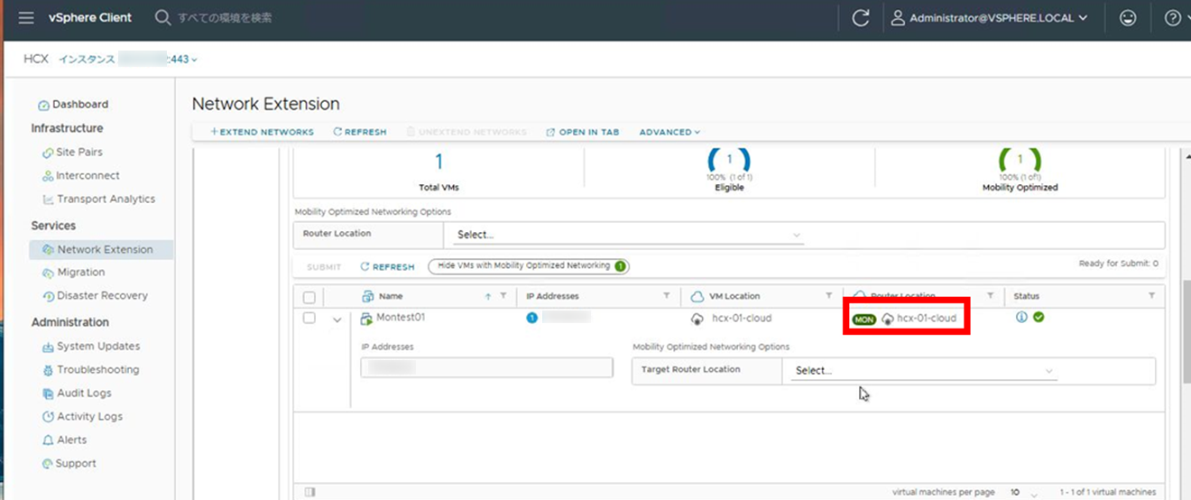Open Site Pairs page
The image size is (1191, 500).
pos(72,153)
